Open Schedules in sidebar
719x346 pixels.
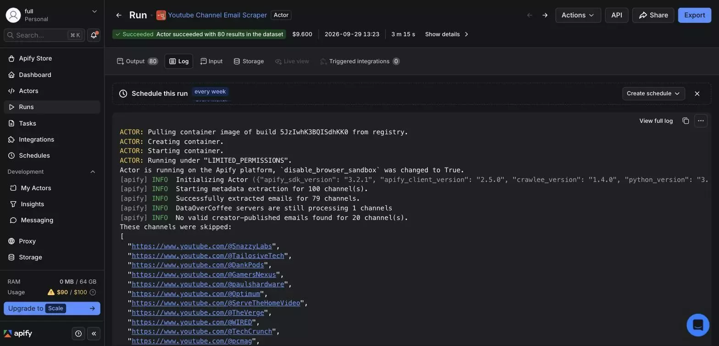click(52, 155)
